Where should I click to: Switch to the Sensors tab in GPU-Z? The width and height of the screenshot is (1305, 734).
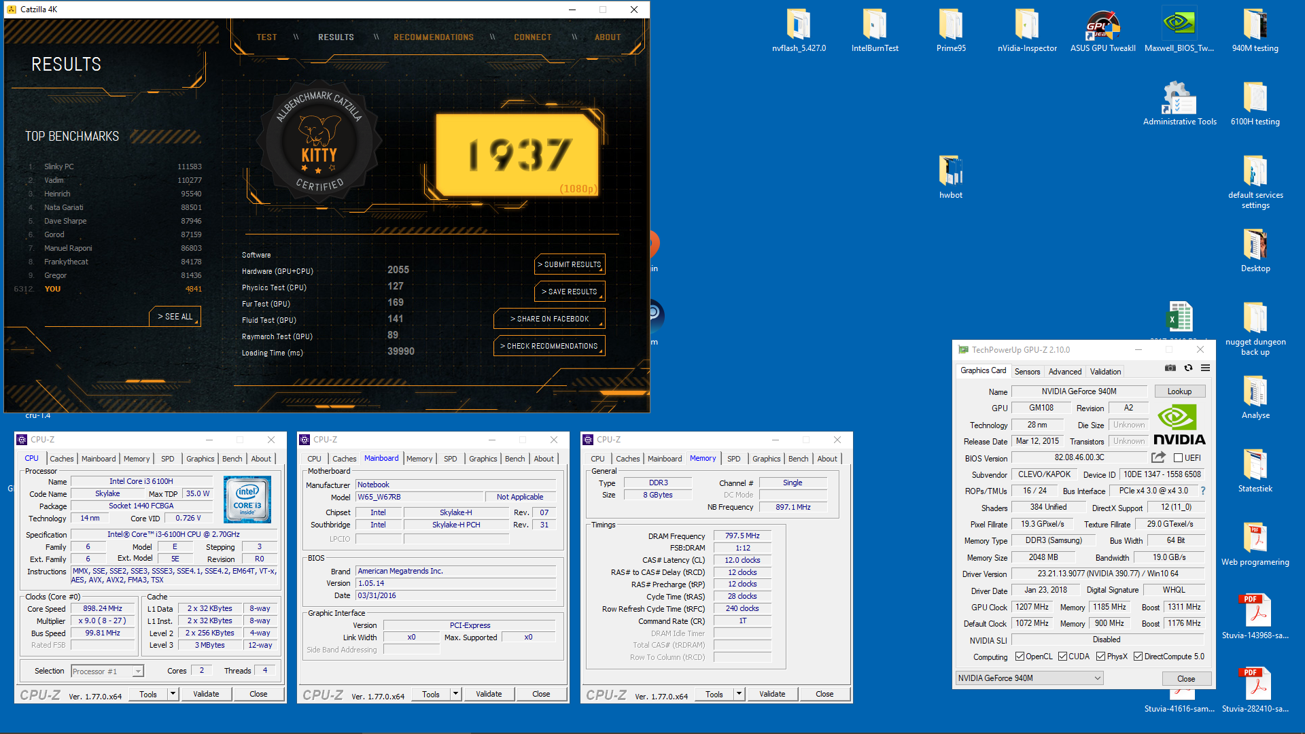pyautogui.click(x=1027, y=372)
